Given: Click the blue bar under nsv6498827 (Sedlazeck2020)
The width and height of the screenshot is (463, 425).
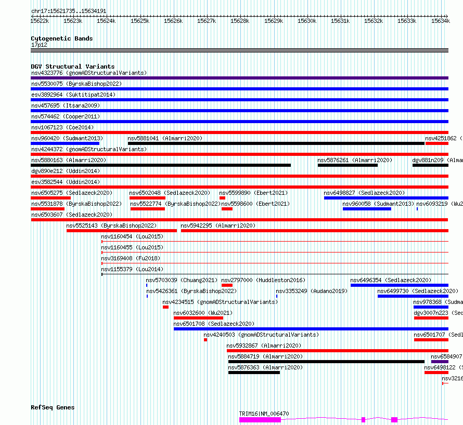Looking at the screenshot, I should 386,198.
